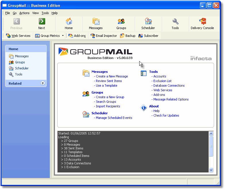This screenshot has width=225, height=190.
Task: Launch Email Inspector
Action: 104,36
